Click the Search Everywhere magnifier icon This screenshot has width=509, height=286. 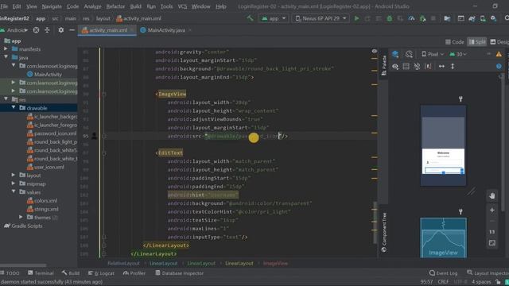click(x=507, y=18)
